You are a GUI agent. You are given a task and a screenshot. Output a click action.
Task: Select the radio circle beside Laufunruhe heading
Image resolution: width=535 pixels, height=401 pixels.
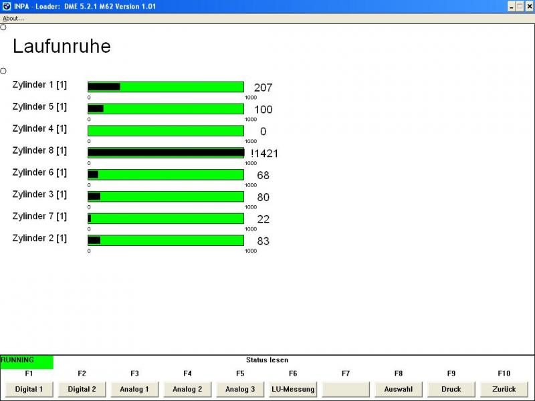pyautogui.click(x=3, y=27)
